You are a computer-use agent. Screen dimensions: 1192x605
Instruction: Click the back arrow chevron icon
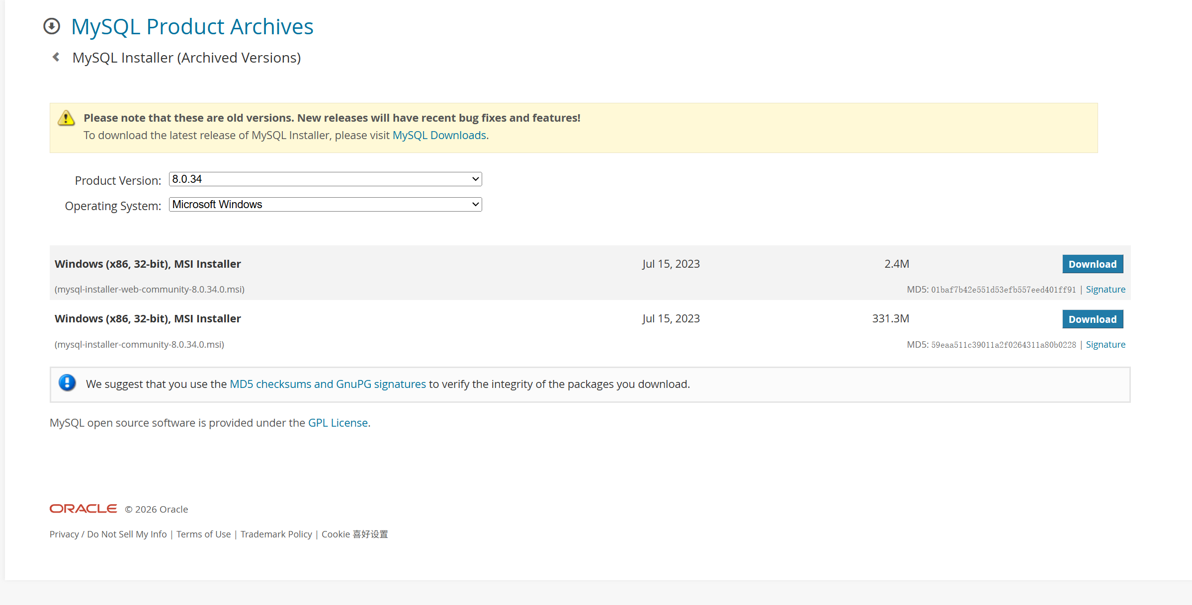(56, 57)
